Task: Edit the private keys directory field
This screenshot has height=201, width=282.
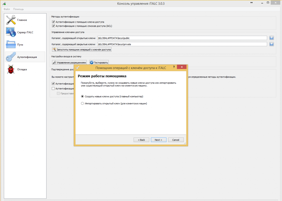Action: point(182,44)
